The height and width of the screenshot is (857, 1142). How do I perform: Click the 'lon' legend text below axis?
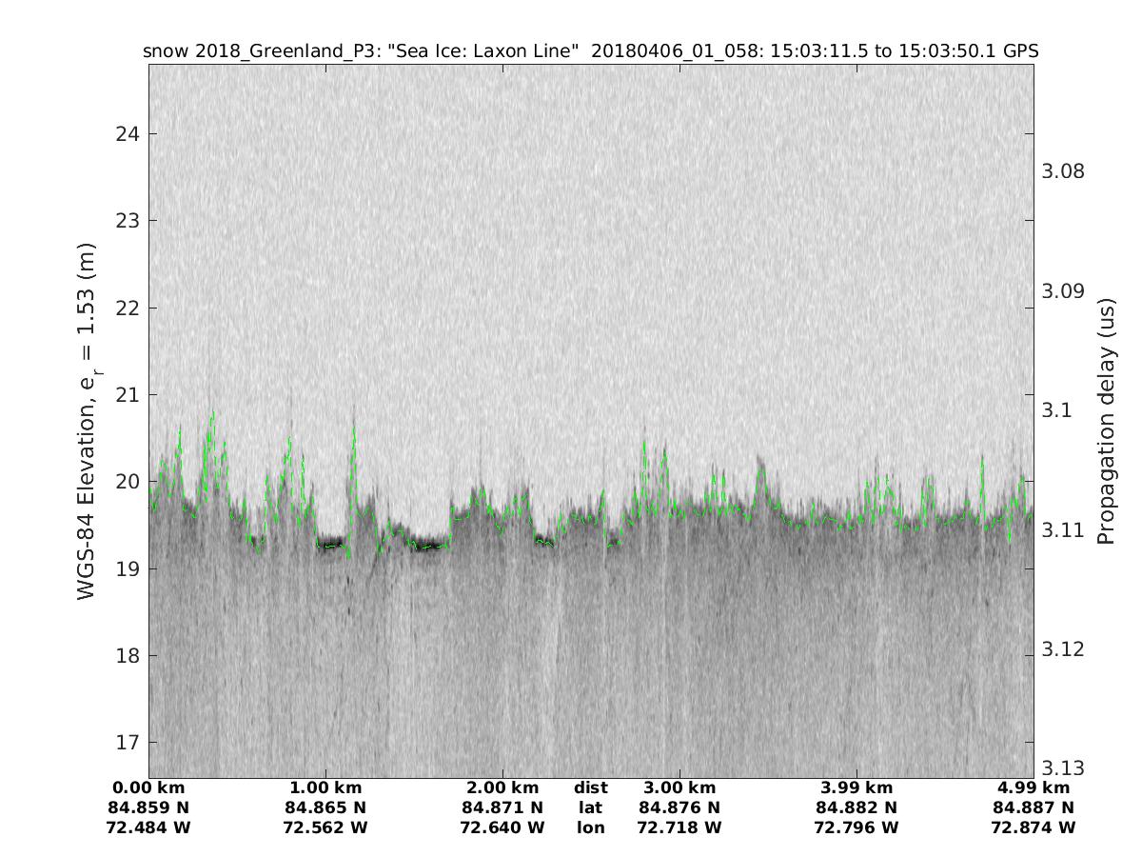click(591, 827)
